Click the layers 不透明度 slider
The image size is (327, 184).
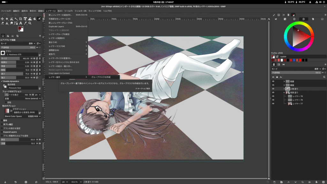(x=296, y=73)
